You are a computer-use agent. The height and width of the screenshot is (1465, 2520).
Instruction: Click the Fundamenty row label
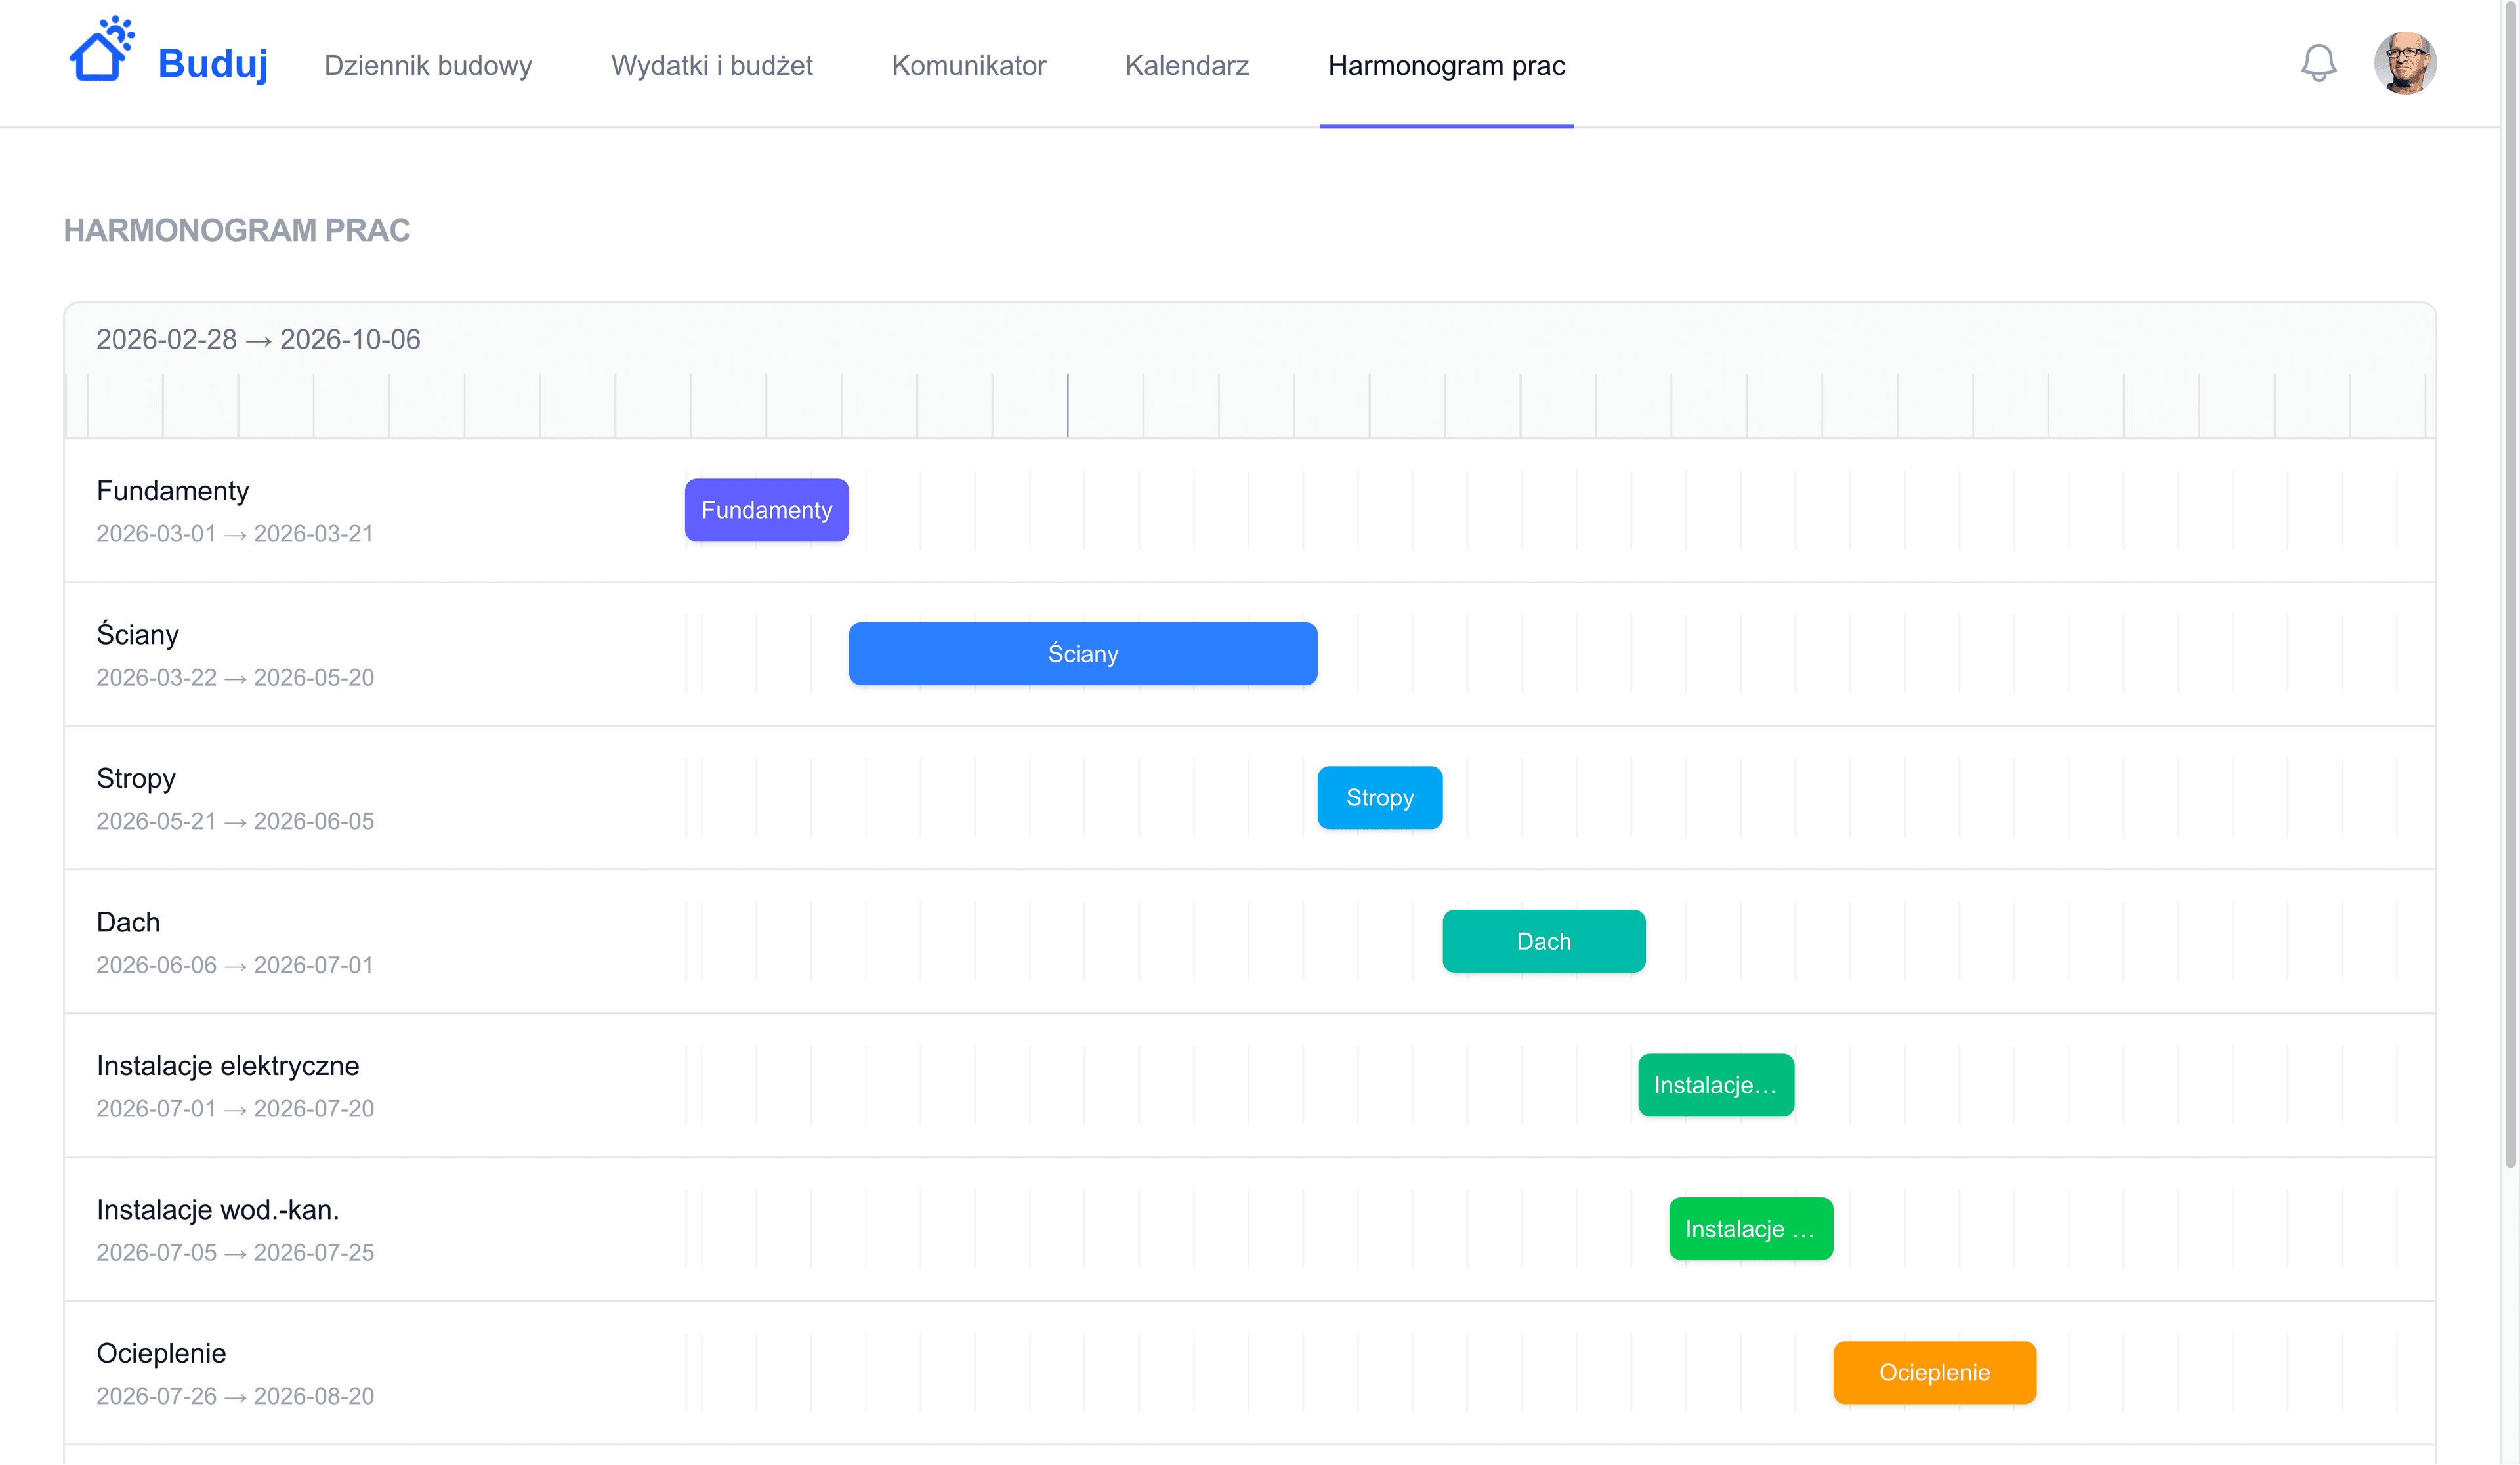pos(173,491)
